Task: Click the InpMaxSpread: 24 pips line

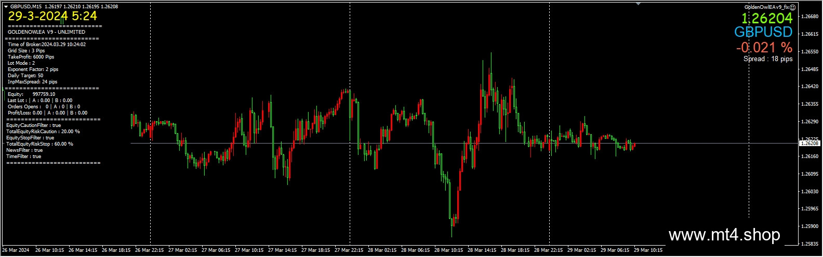Action: 33,82
